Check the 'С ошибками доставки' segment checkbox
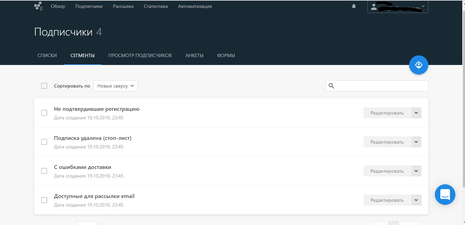The height and width of the screenshot is (225, 465). coord(44,171)
